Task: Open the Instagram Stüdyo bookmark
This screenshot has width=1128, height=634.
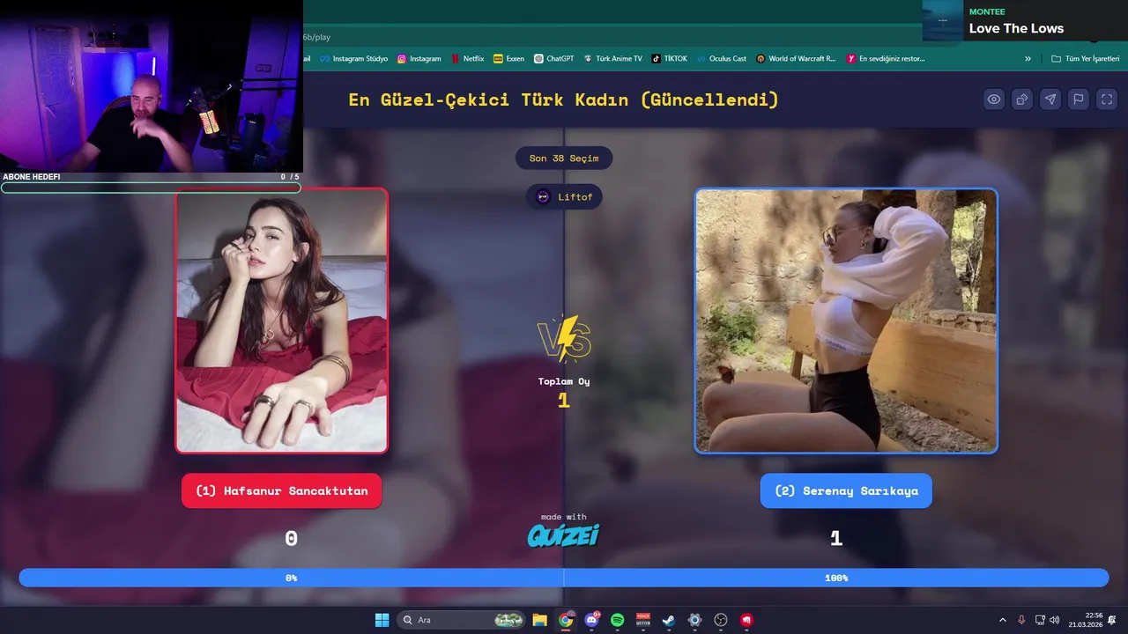Action: point(353,59)
